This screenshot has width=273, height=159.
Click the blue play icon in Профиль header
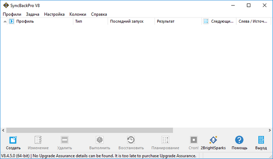(x=12, y=21)
